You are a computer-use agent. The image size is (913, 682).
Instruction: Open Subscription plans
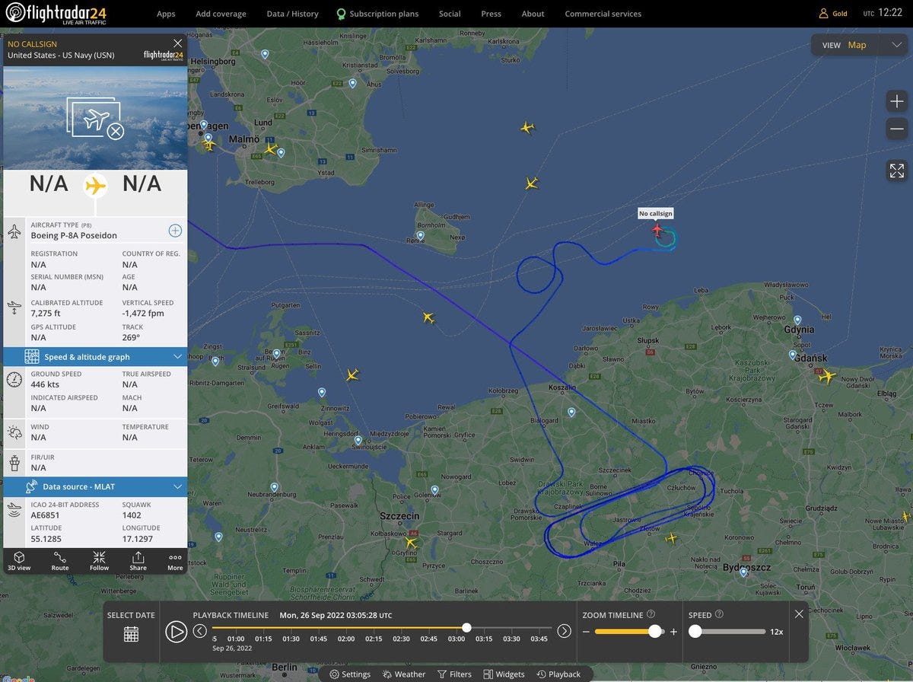(x=377, y=14)
